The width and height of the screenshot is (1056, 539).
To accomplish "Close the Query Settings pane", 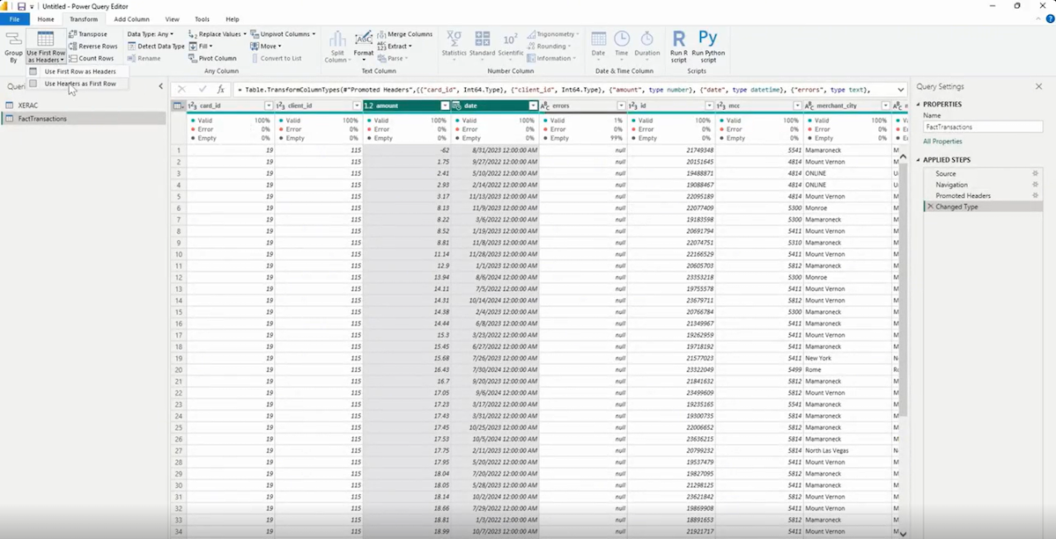I will (1038, 87).
